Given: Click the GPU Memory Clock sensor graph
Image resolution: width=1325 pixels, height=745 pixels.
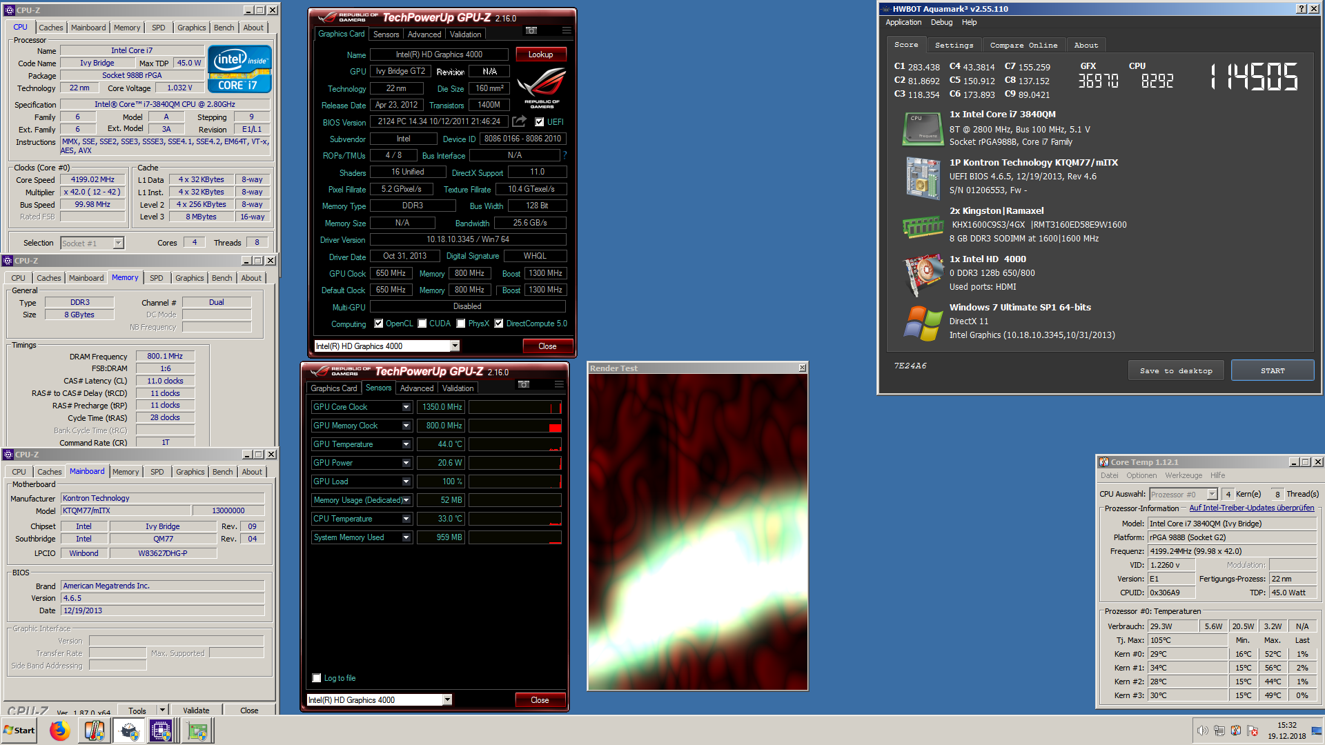Looking at the screenshot, I should tap(515, 426).
